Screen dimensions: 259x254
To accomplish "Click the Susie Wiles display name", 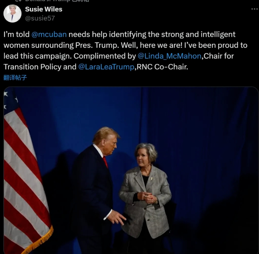I will pos(44,9).
